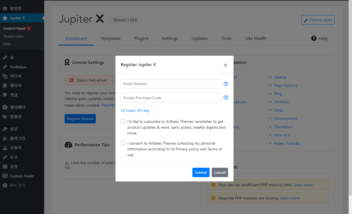
Task: Open Theme Styles in sidebar submenu
Action: pos(14,36)
